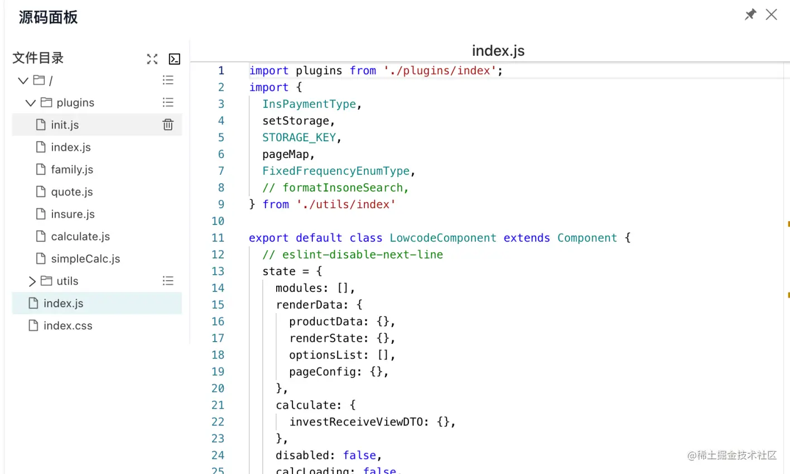Click setStorage in the import list
This screenshot has height=474, width=790.
296,121
